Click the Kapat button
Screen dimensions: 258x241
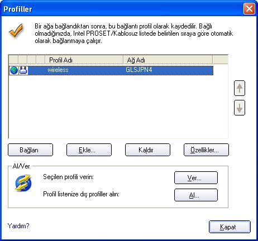click(x=230, y=226)
